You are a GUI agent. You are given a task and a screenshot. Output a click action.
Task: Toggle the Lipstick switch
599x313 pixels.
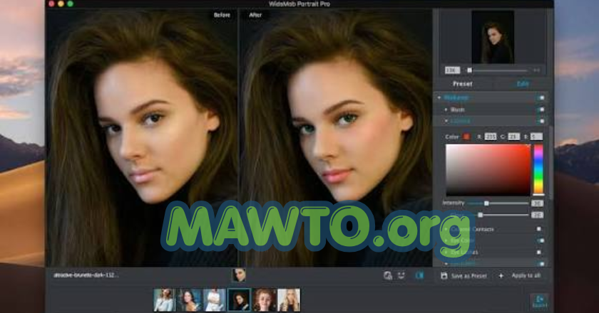point(541,121)
